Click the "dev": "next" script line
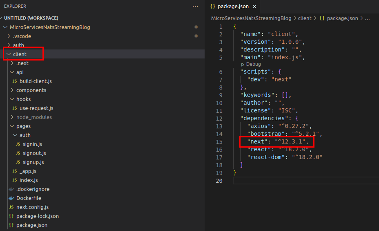The height and width of the screenshot is (231, 379). point(269,80)
